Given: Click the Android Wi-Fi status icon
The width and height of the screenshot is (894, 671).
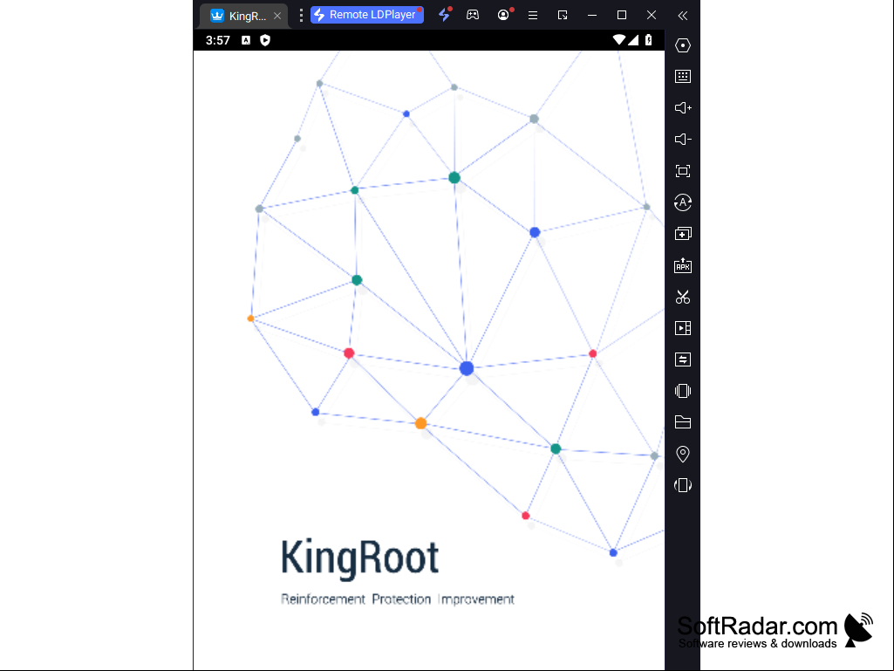Looking at the screenshot, I should click(x=618, y=40).
